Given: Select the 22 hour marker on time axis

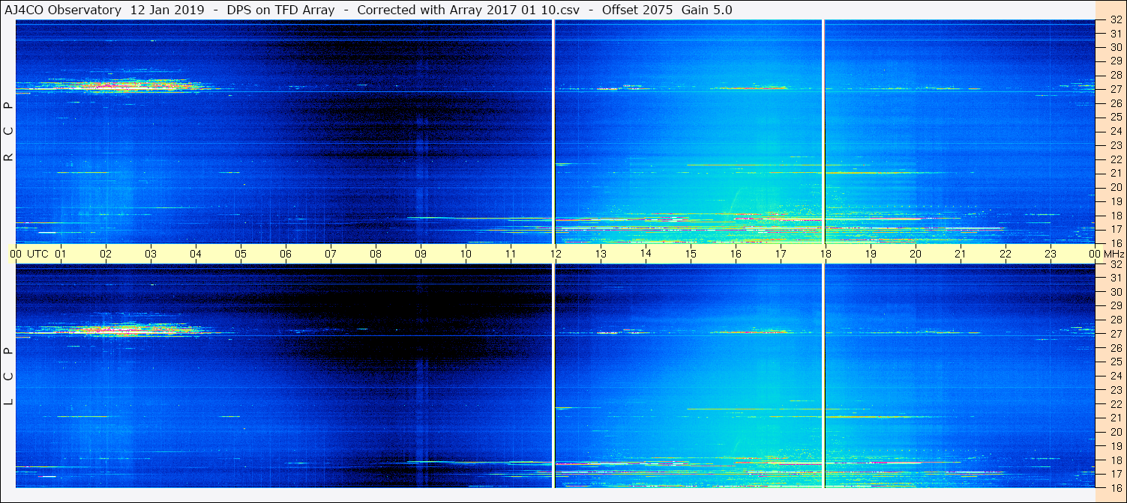Looking at the screenshot, I should [1006, 254].
